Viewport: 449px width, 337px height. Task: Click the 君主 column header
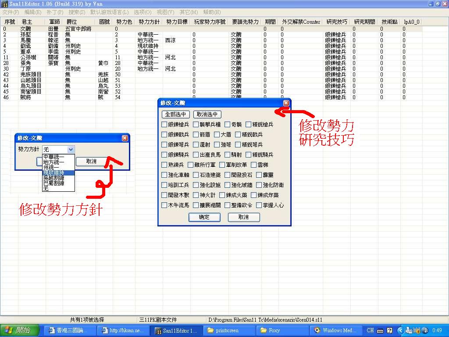tap(26, 22)
